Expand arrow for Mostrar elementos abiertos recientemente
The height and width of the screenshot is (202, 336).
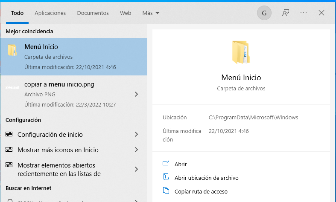click(136, 170)
